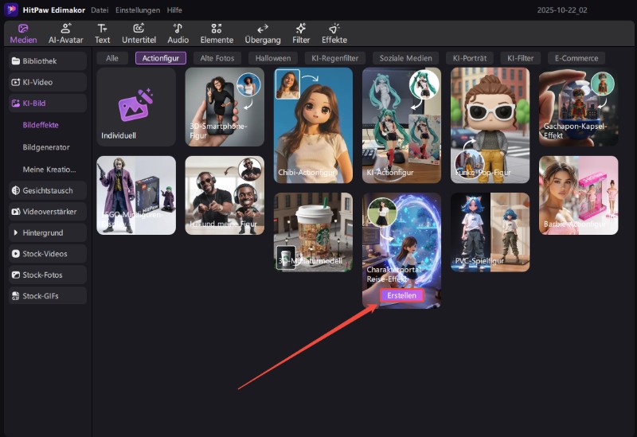This screenshot has width=637, height=437.
Task: Open the Einstellungen menu
Action: (137, 10)
